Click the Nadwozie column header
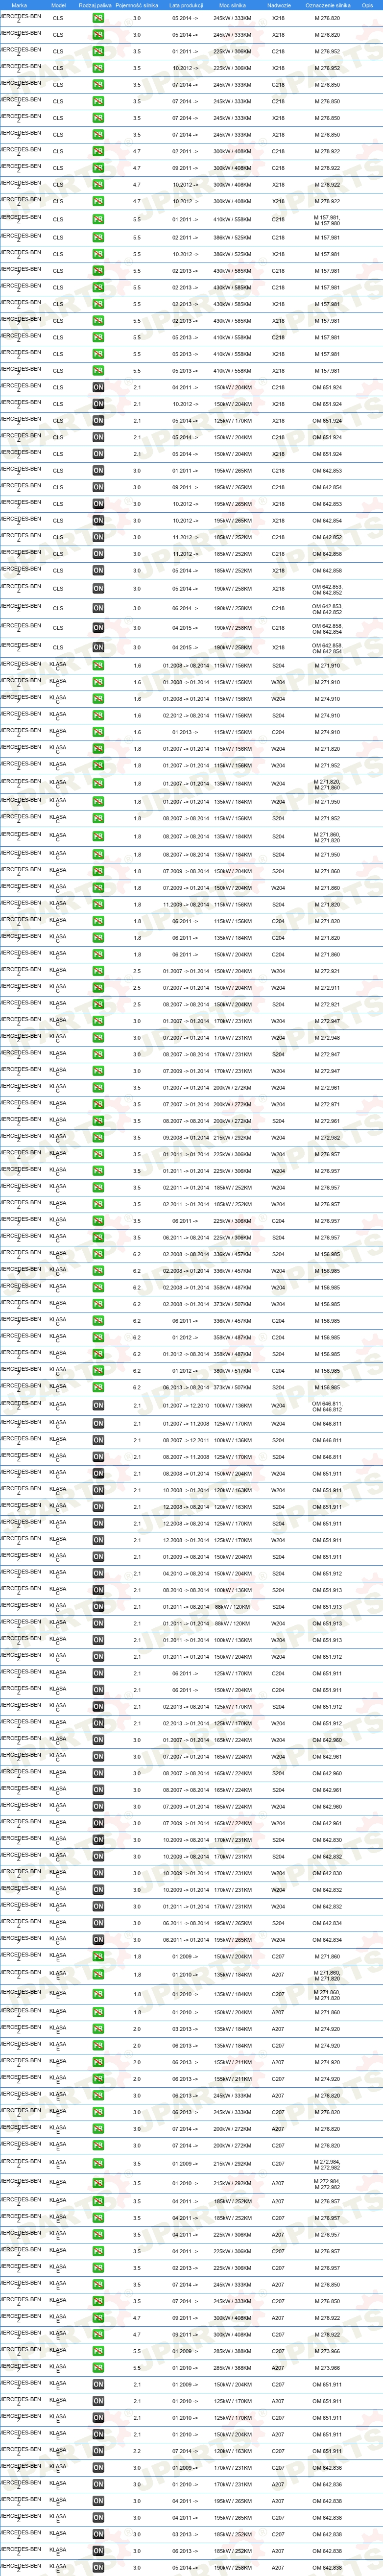 [279, 5]
